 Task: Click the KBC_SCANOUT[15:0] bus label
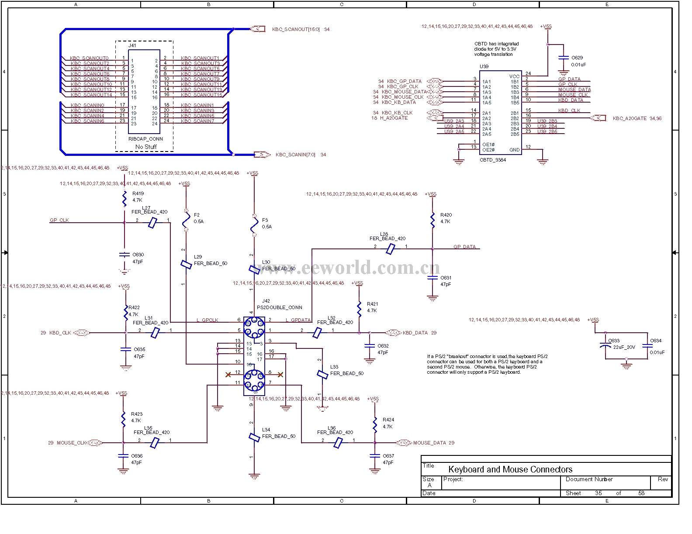296,29
